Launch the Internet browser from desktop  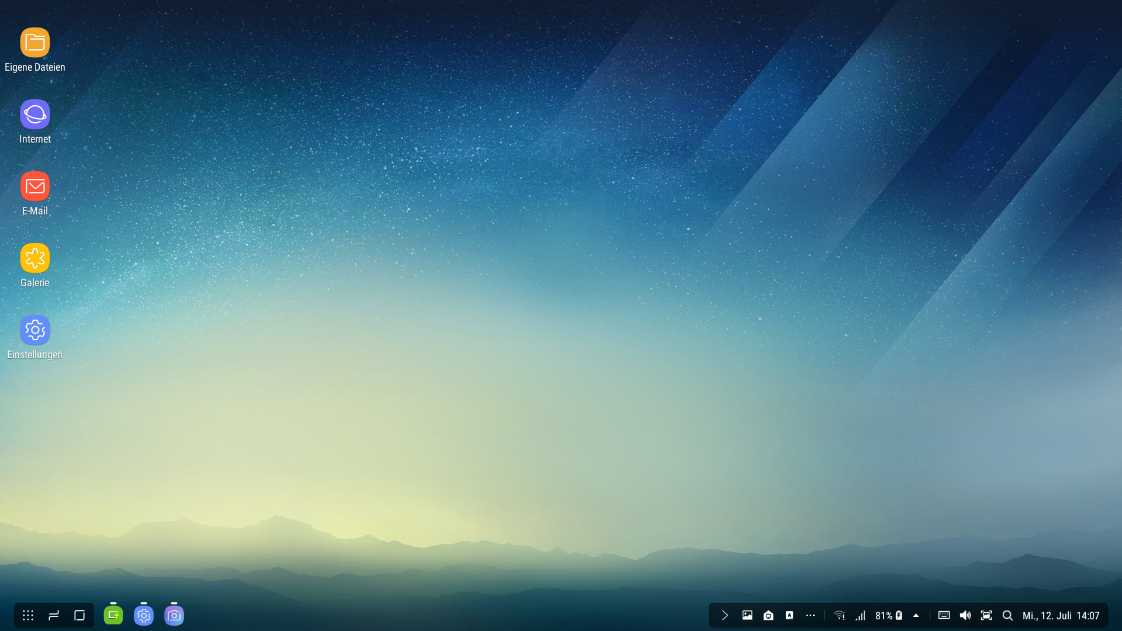35,122
